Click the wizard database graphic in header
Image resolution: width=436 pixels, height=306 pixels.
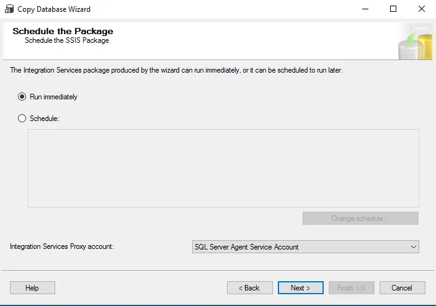tap(416, 42)
